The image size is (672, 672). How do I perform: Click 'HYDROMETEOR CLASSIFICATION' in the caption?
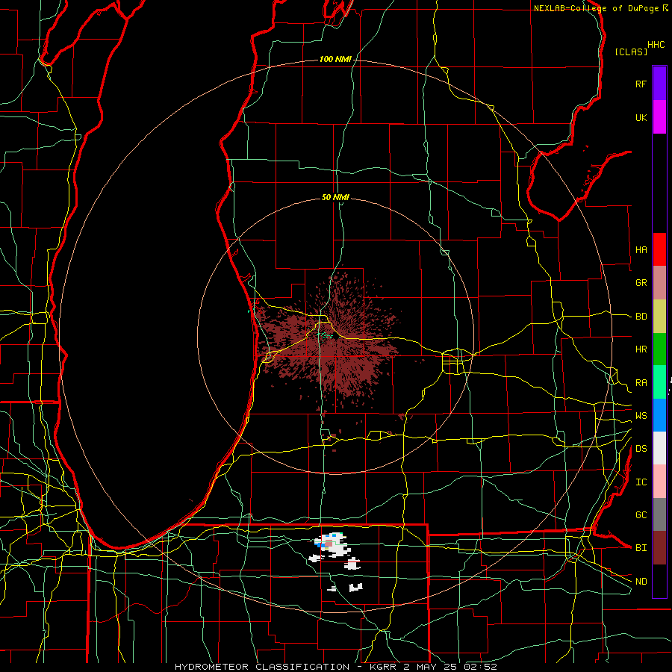click(262, 667)
